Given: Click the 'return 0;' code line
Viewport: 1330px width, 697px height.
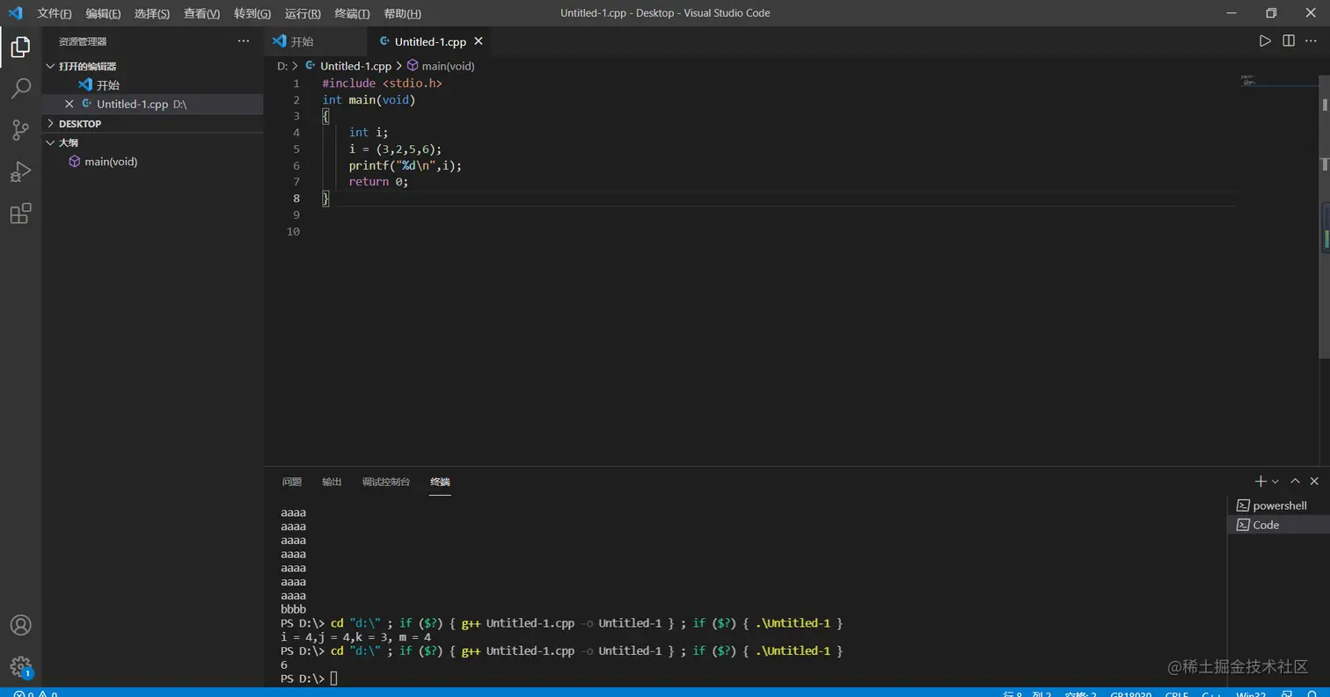Looking at the screenshot, I should tap(378, 182).
